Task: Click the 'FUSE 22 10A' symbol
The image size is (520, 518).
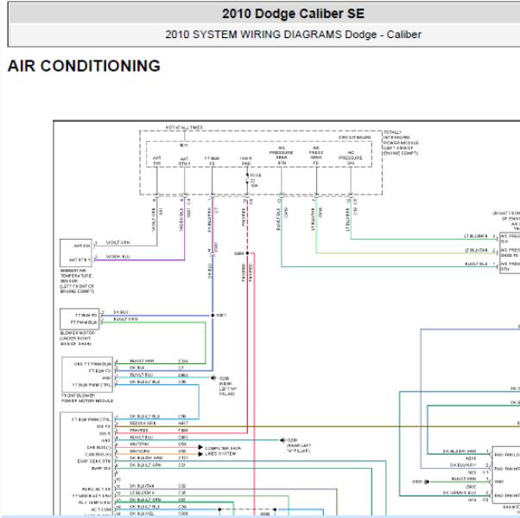Action: [253, 180]
